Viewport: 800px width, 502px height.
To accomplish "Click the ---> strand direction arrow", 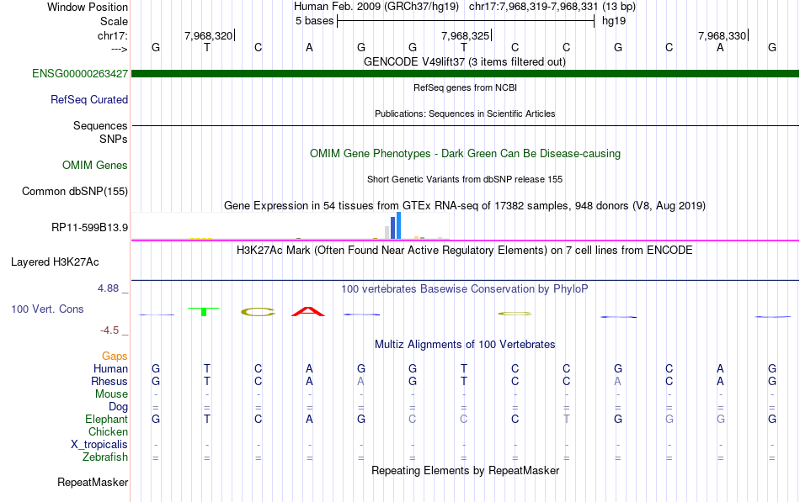I will [119, 50].
